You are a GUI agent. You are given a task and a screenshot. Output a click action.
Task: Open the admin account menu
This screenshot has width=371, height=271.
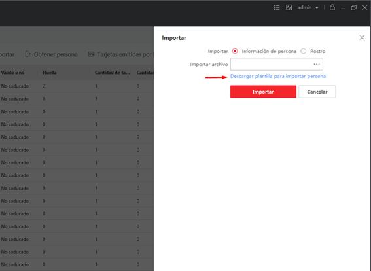coord(308,8)
